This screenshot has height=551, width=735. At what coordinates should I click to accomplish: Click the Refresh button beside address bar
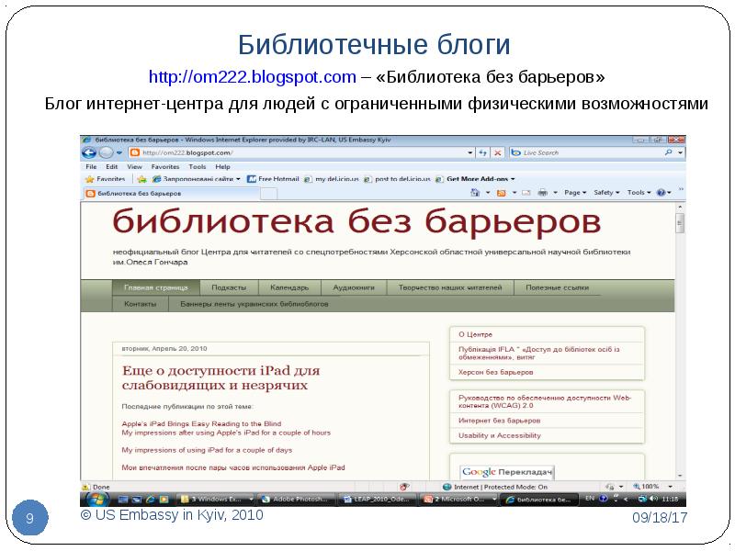[x=482, y=152]
